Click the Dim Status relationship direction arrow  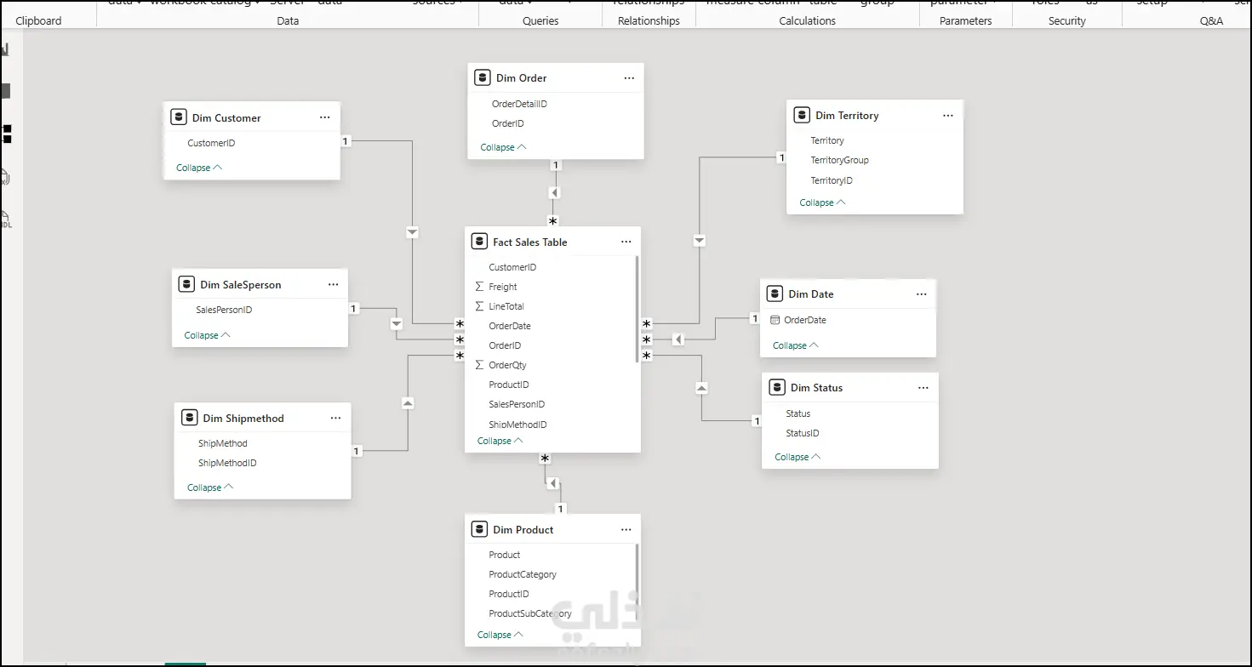(701, 388)
